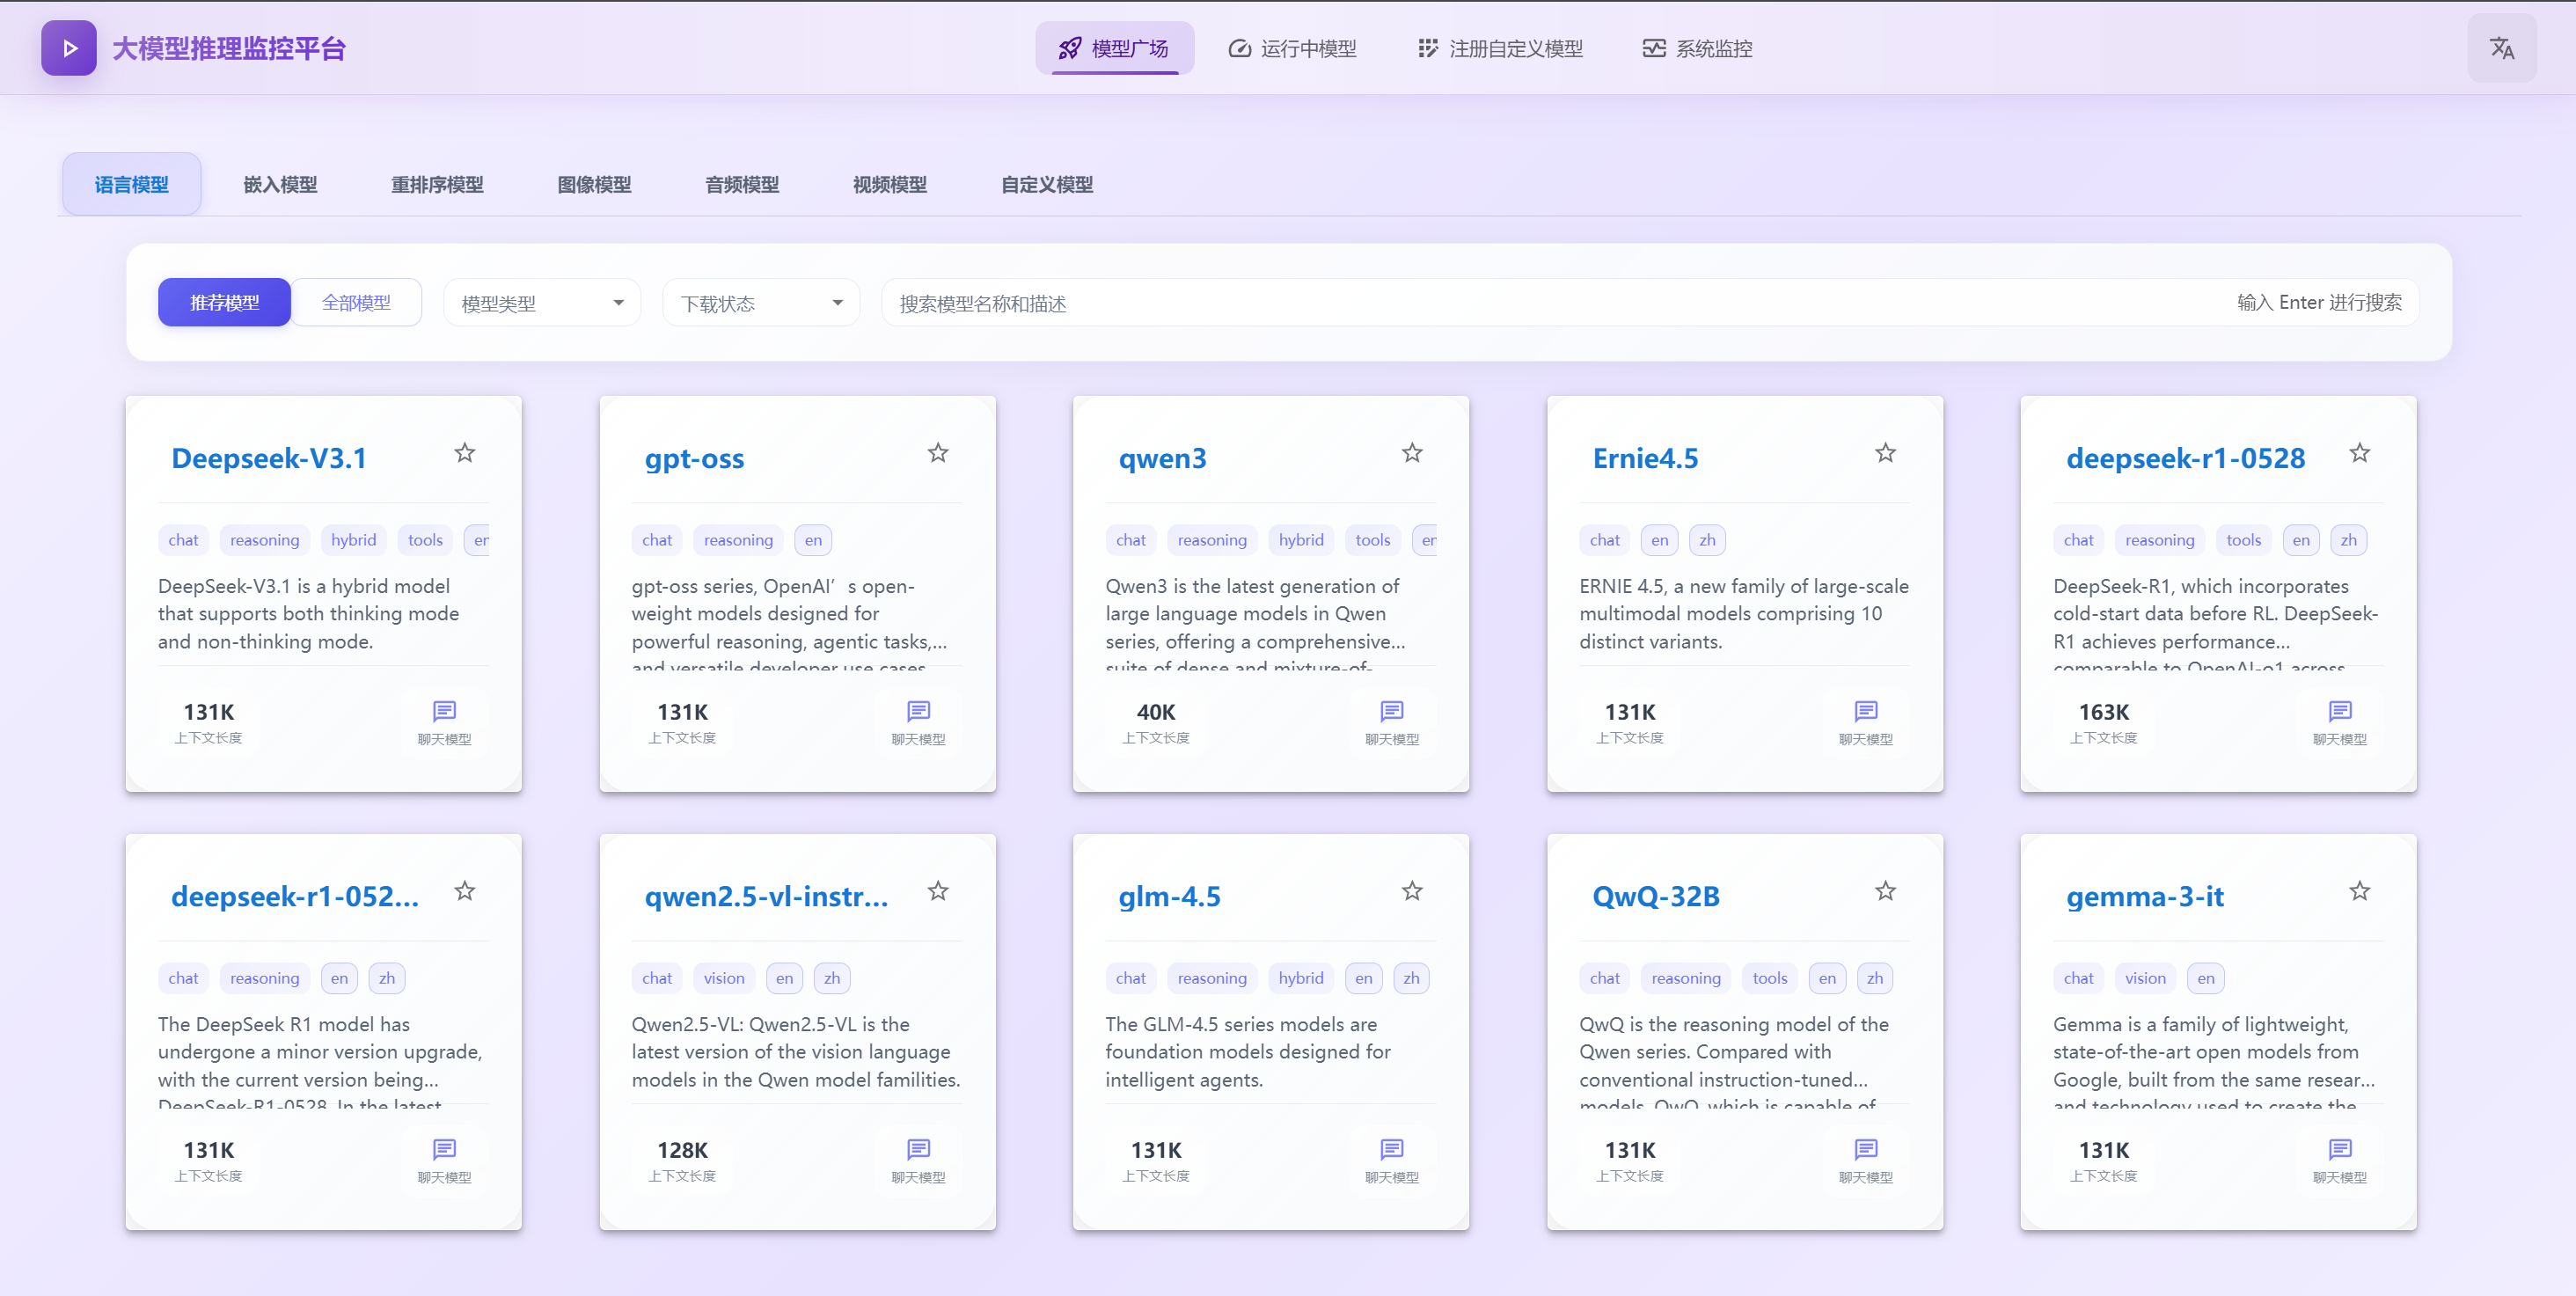Open the deepseek-r1-0528 model title
This screenshot has height=1296, width=2576.
tap(2185, 459)
